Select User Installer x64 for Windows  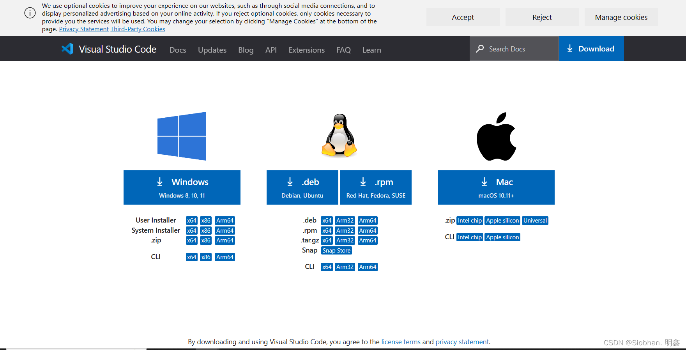192,221
